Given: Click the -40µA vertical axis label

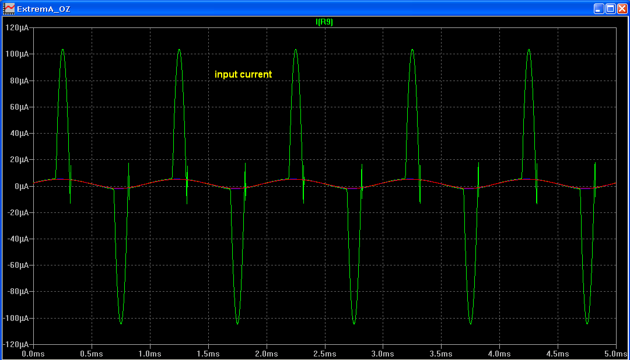Looking at the screenshot, I should point(19,239).
